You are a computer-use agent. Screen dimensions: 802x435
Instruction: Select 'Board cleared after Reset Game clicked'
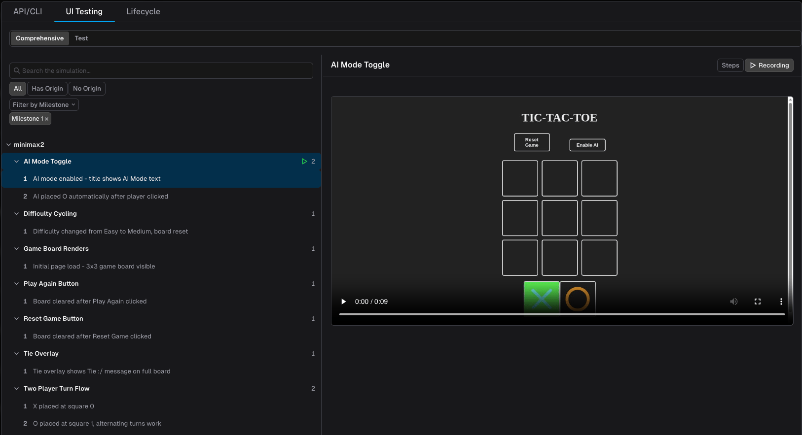click(x=161, y=336)
